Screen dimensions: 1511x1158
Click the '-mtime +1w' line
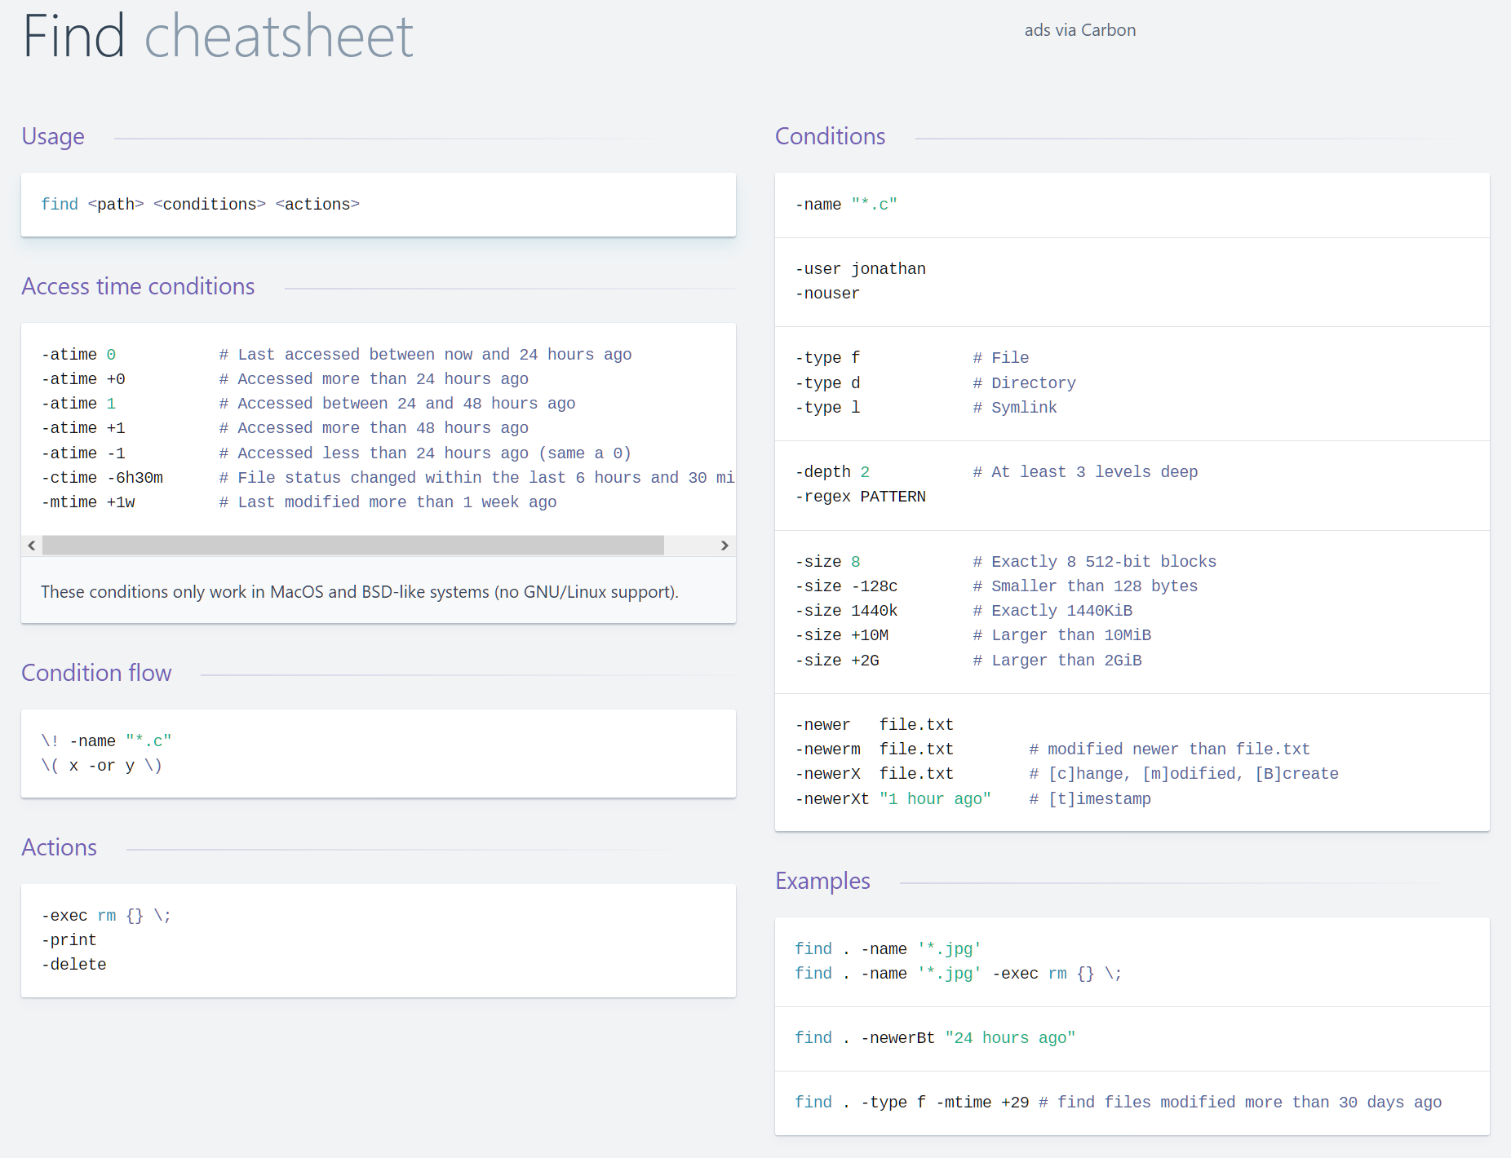point(299,502)
